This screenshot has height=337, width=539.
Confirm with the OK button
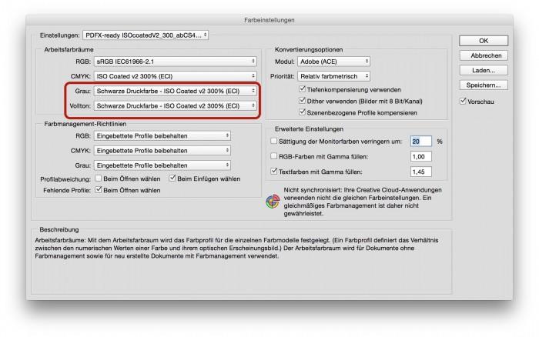pos(484,41)
